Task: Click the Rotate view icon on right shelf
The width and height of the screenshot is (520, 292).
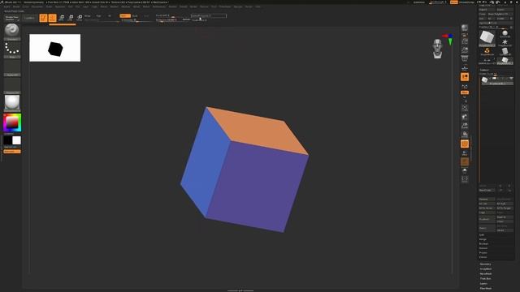Action: 465,135
